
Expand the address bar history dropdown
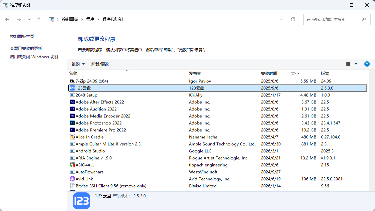point(282,19)
